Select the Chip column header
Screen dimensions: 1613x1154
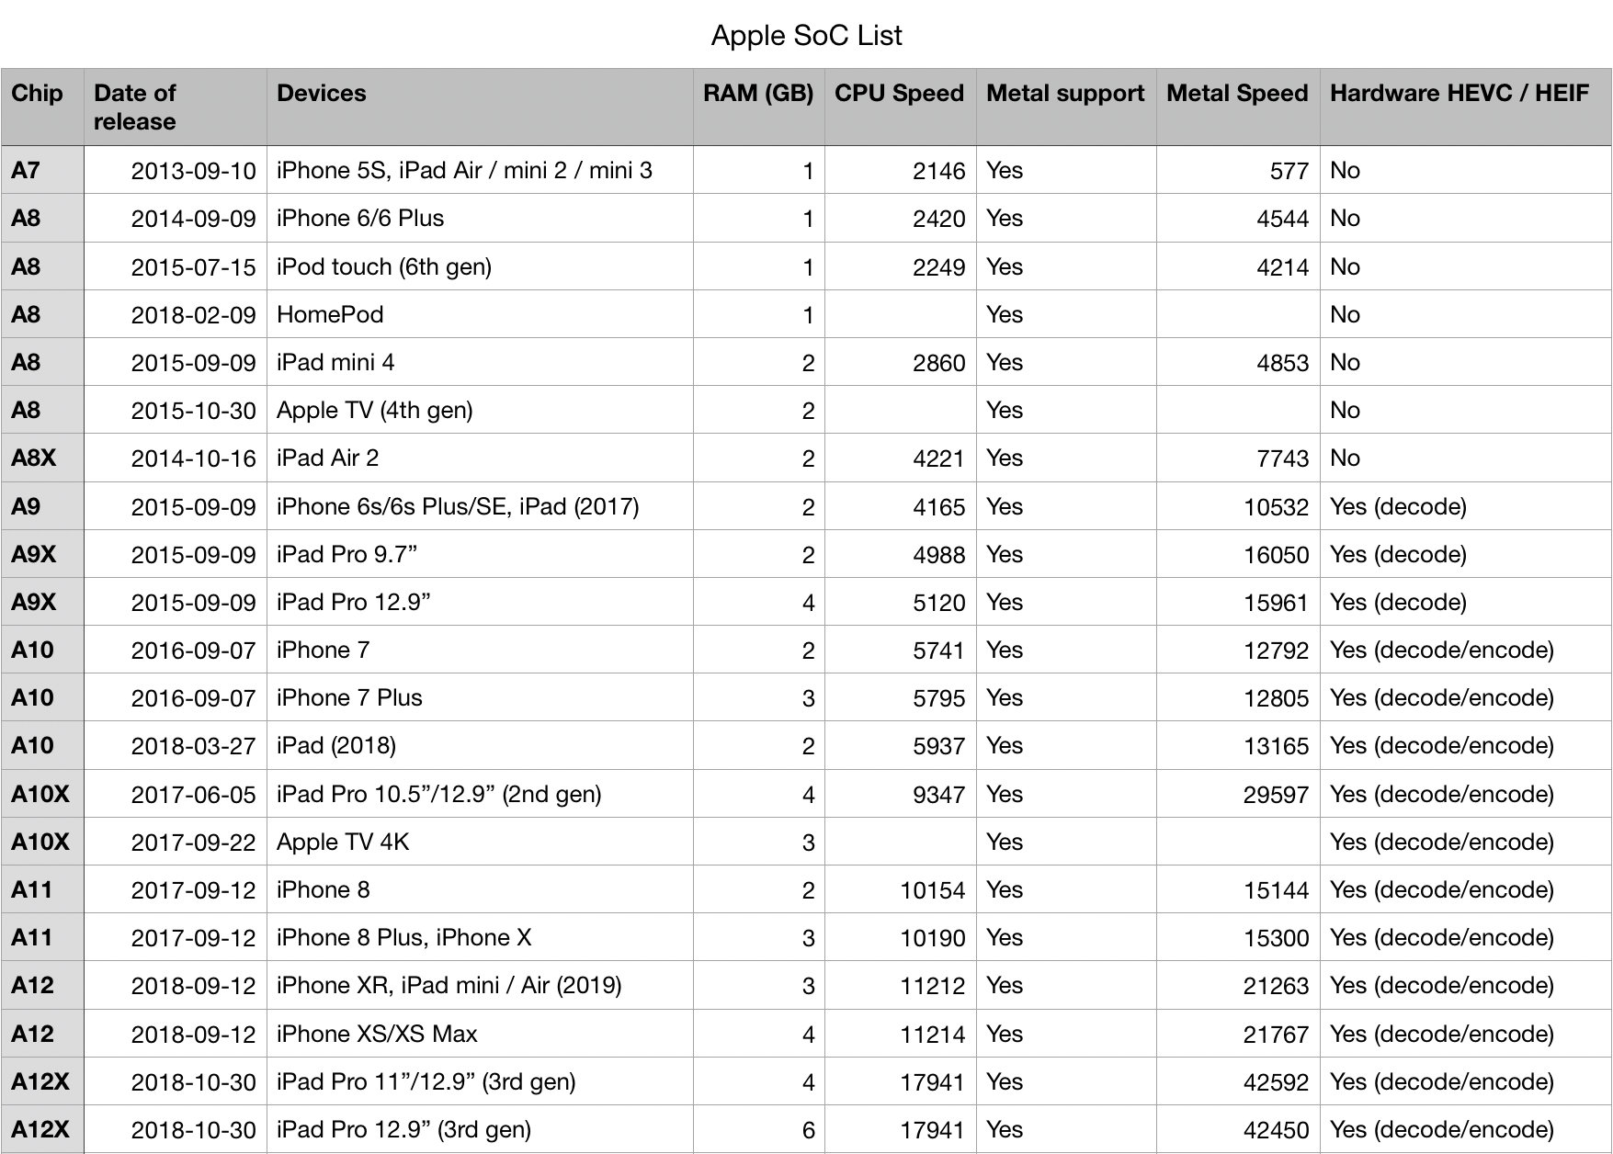point(42,107)
